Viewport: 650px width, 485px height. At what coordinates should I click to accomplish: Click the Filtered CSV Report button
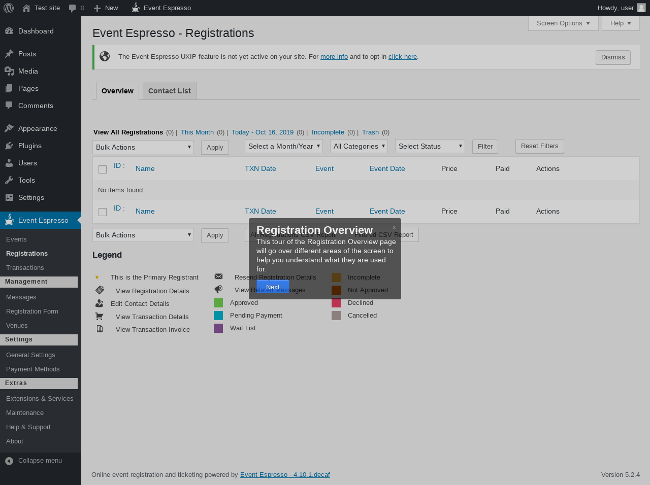(384, 235)
